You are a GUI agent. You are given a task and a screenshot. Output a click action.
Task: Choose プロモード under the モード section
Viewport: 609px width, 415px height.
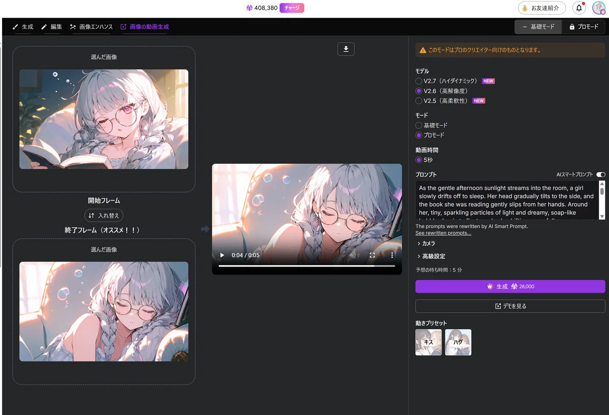pyautogui.click(x=419, y=135)
